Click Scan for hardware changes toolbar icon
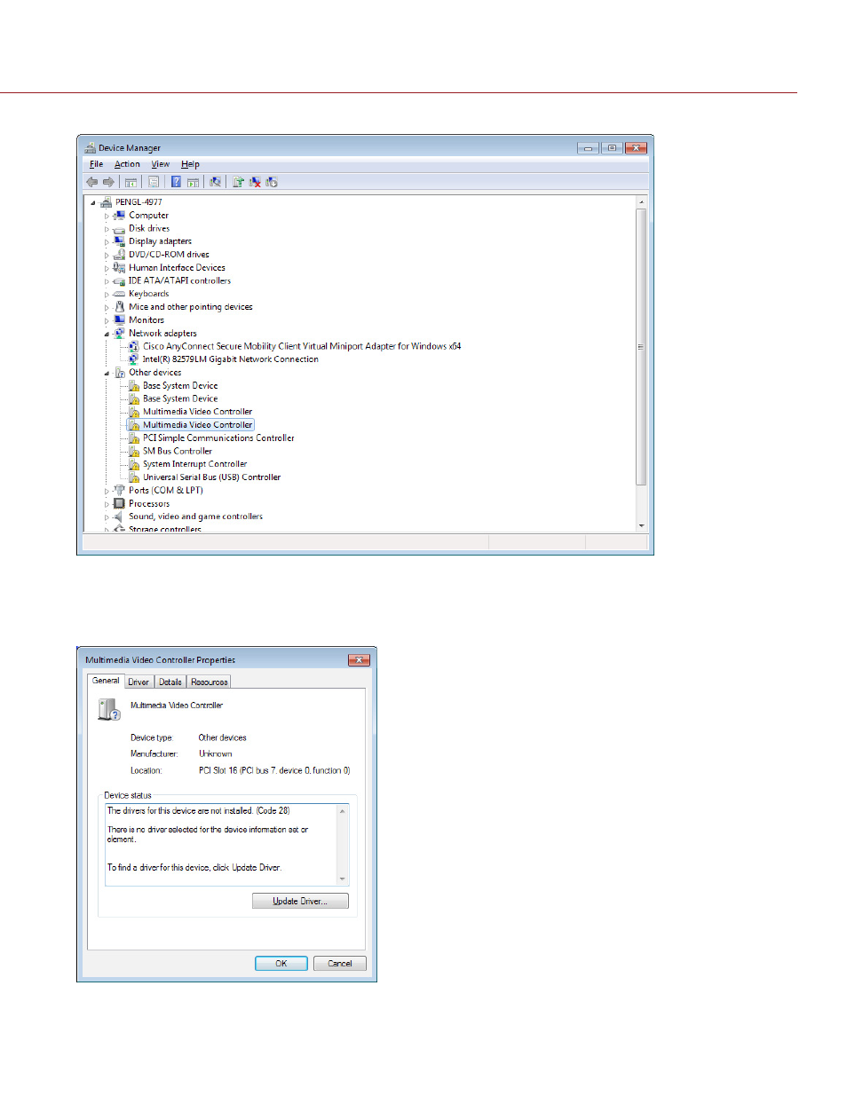 215,182
